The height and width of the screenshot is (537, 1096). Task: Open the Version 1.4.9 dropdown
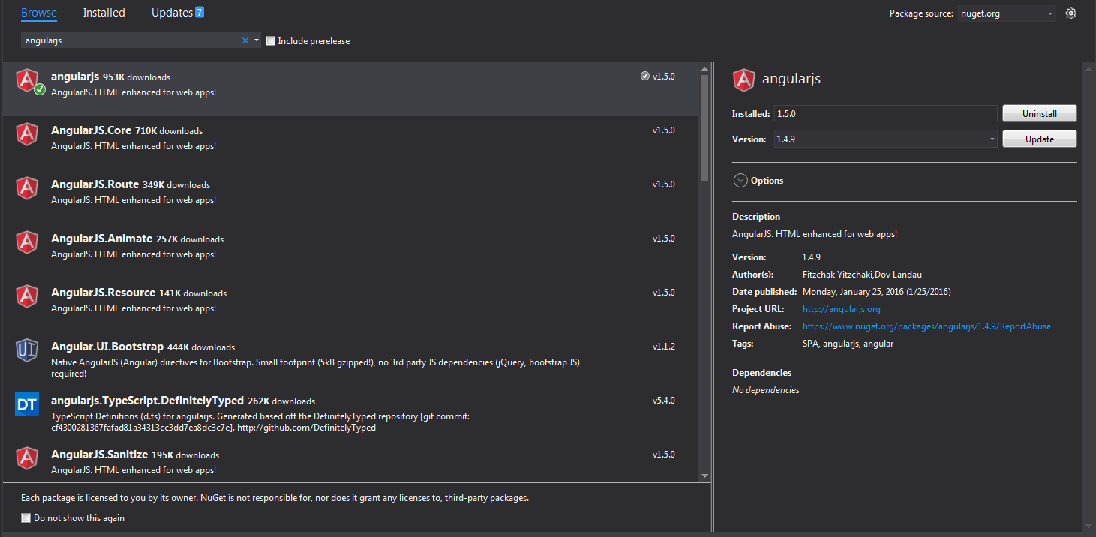886,139
